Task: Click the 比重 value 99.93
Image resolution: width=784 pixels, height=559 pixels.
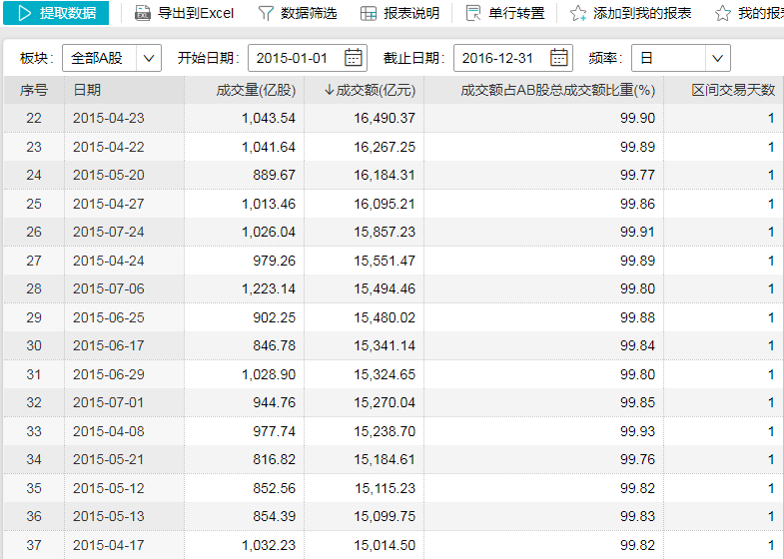Action: click(x=637, y=431)
